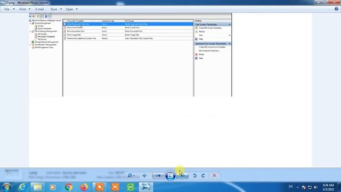Open the zoom magnifier control

131,175
